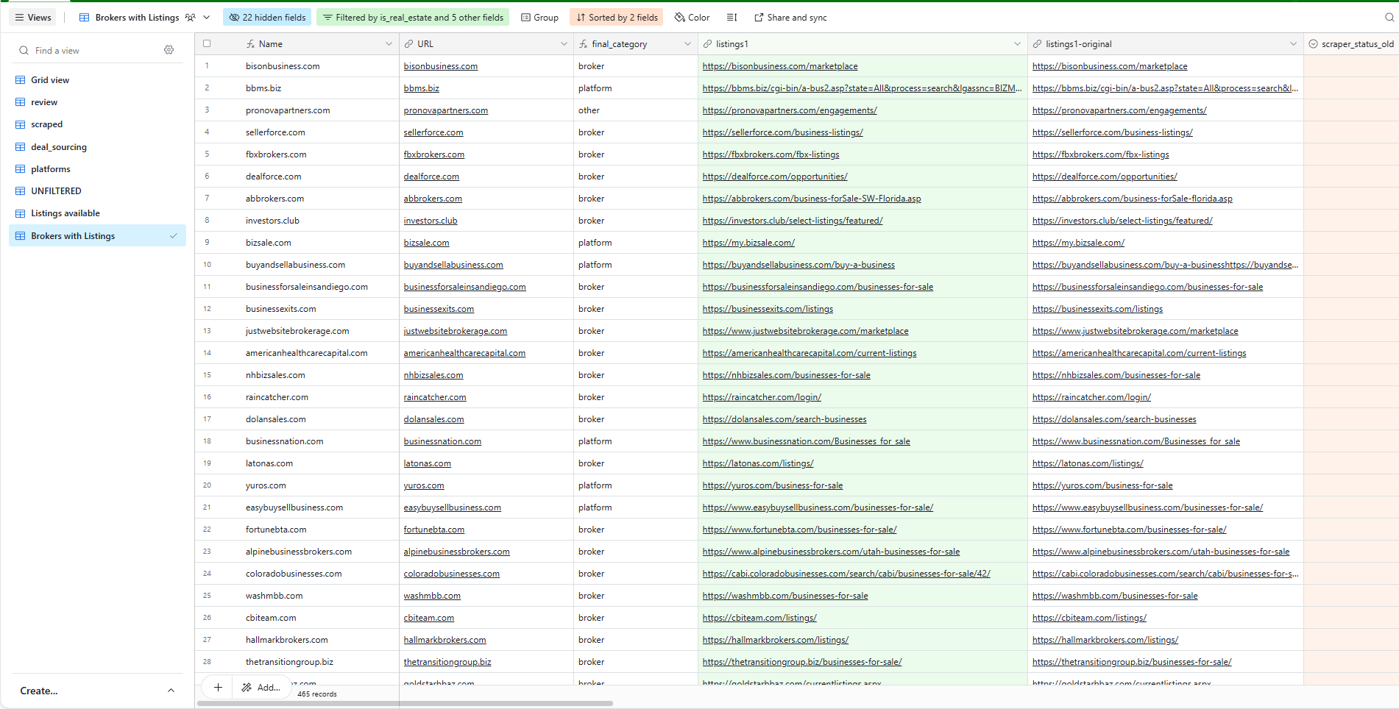Image resolution: width=1399 pixels, height=709 pixels.
Task: Open the Color records option
Action: (x=693, y=18)
